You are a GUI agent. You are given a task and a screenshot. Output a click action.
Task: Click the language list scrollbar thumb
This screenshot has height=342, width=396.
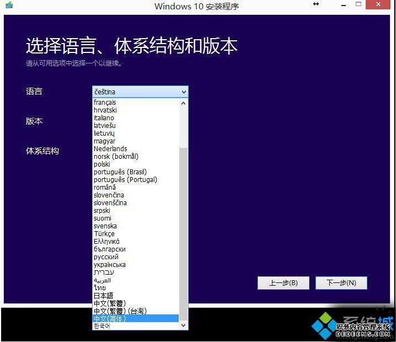click(184, 234)
